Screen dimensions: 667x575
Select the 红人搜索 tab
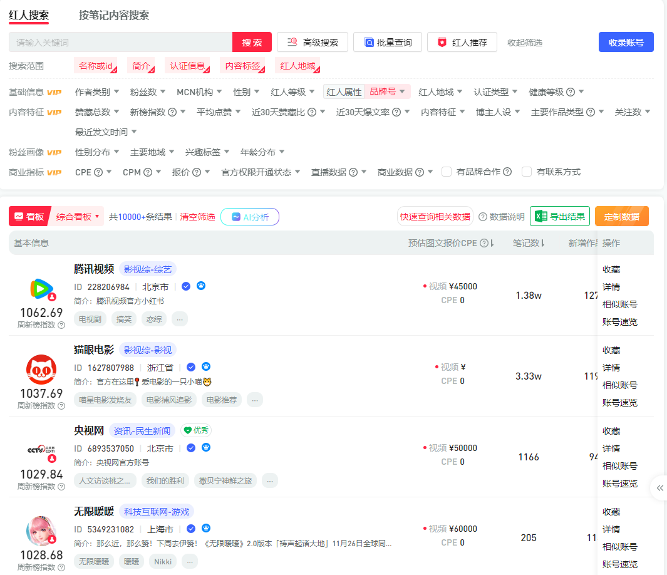point(29,15)
